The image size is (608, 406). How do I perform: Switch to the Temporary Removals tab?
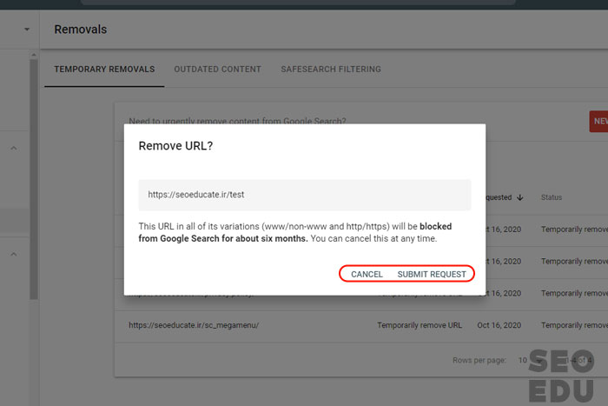click(x=104, y=70)
